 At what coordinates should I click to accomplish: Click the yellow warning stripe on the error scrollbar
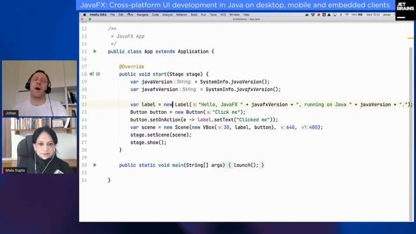tap(410, 38)
